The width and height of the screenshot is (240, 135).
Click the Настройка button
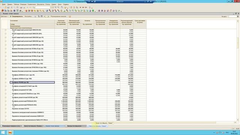[x=28, y=16]
